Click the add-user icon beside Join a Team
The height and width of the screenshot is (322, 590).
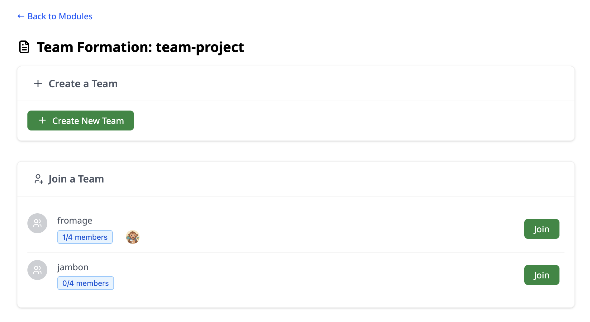[39, 179]
